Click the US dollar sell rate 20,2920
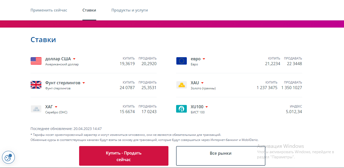 (x=149, y=64)
